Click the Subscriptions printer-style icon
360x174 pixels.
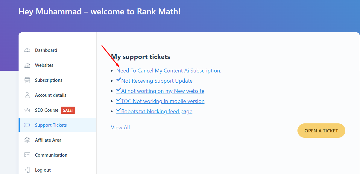[x=27, y=80]
